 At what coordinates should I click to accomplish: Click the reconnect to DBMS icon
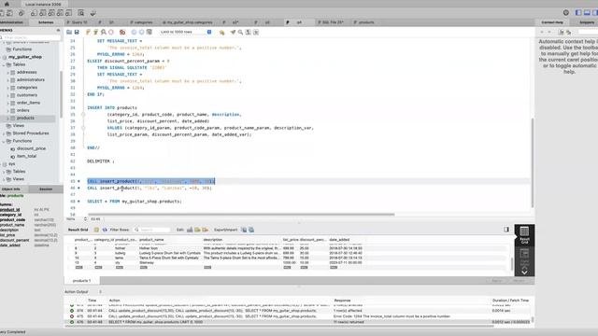point(93,13)
